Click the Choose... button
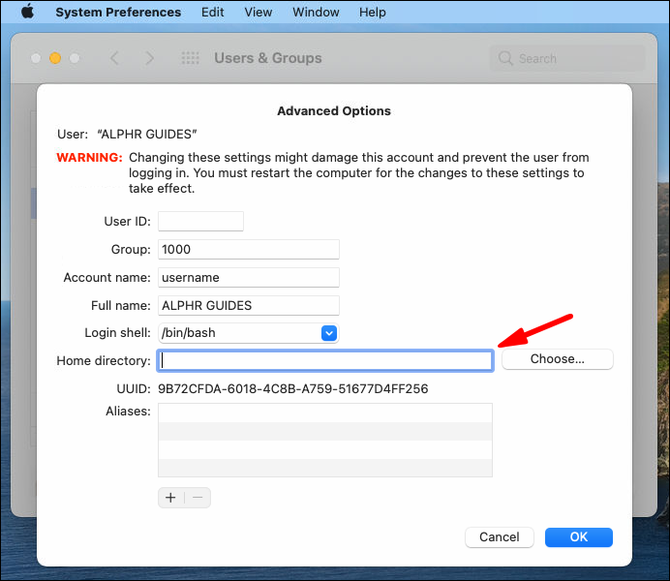Screen dimensions: 670x581 click(557, 359)
